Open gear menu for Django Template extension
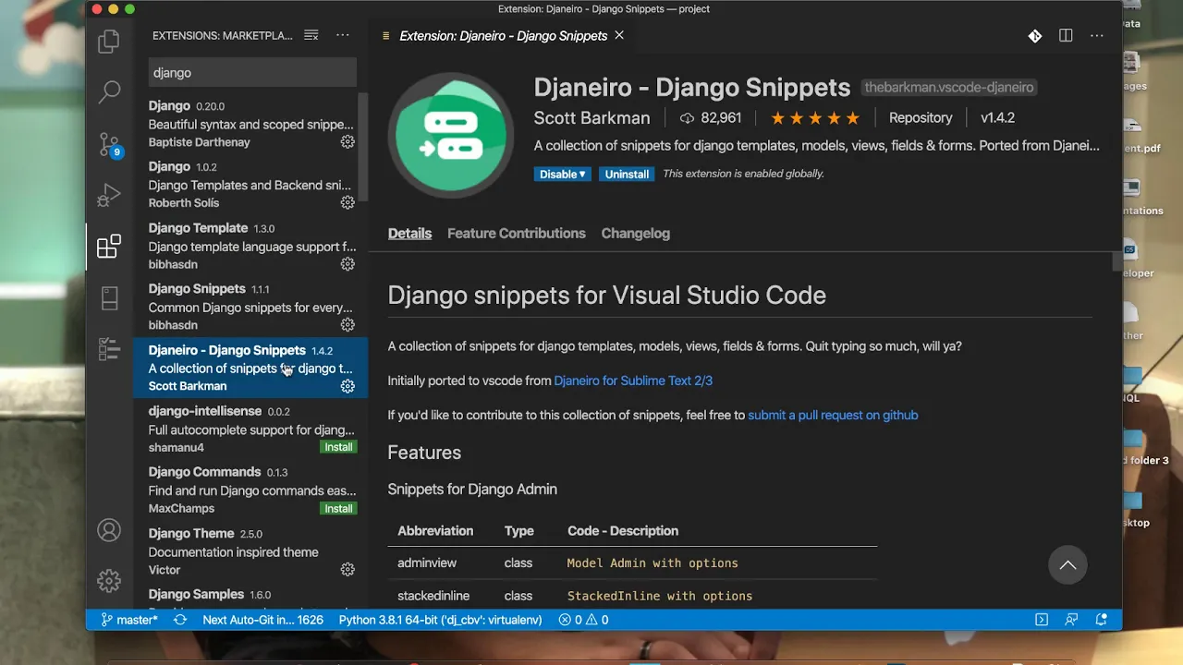This screenshot has height=665, width=1183. pos(348,264)
